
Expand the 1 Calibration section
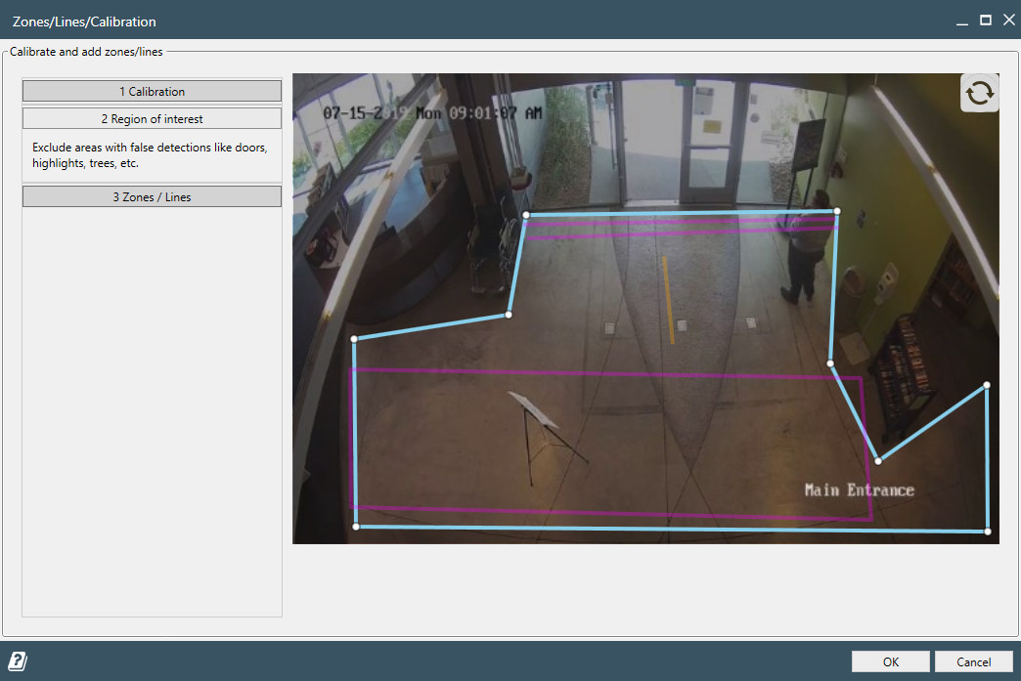(x=152, y=91)
